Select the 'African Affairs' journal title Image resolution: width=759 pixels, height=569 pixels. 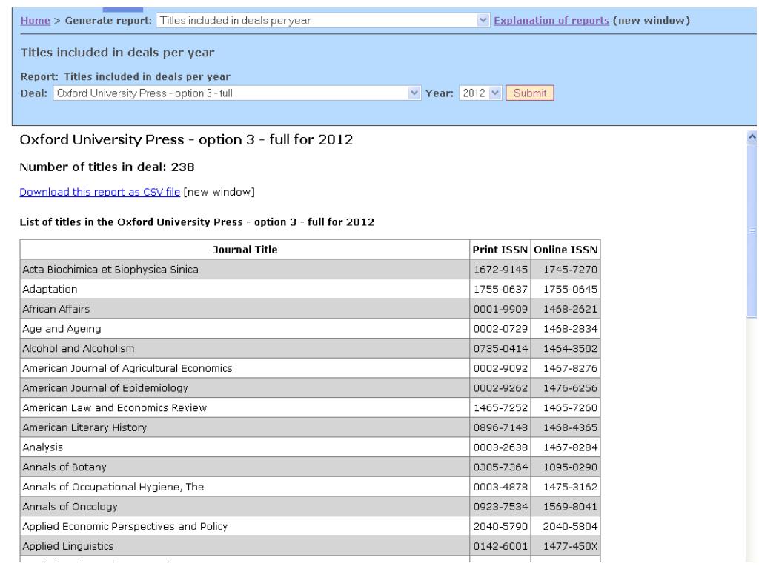(56, 309)
